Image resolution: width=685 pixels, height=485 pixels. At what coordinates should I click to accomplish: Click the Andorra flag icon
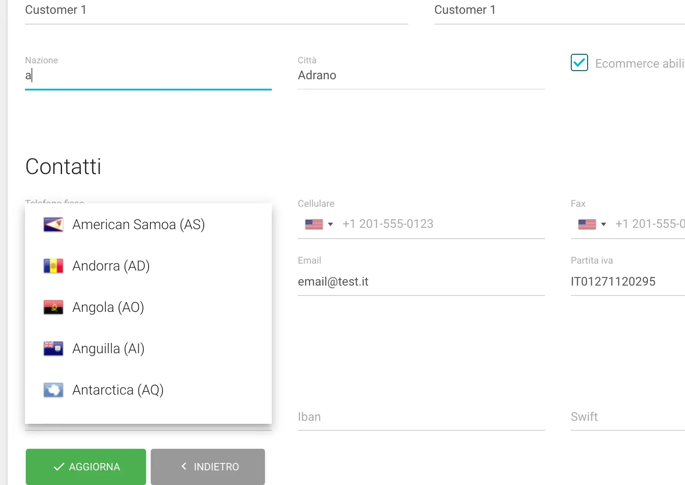pos(53,266)
